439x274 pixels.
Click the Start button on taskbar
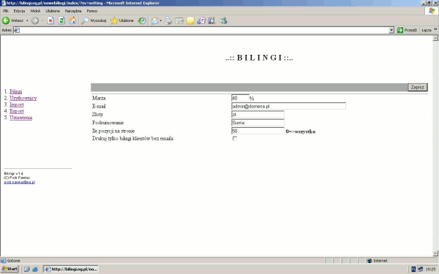click(x=10, y=269)
